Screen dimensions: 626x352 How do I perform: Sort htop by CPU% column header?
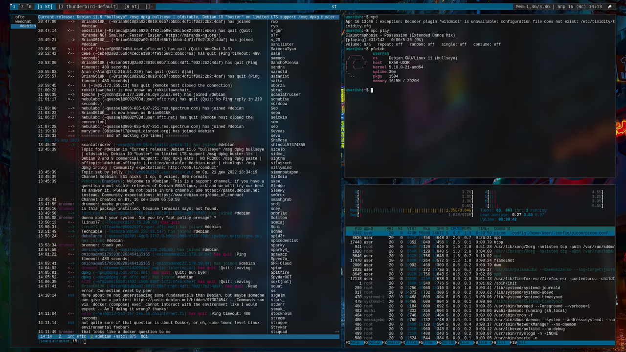coord(457,228)
